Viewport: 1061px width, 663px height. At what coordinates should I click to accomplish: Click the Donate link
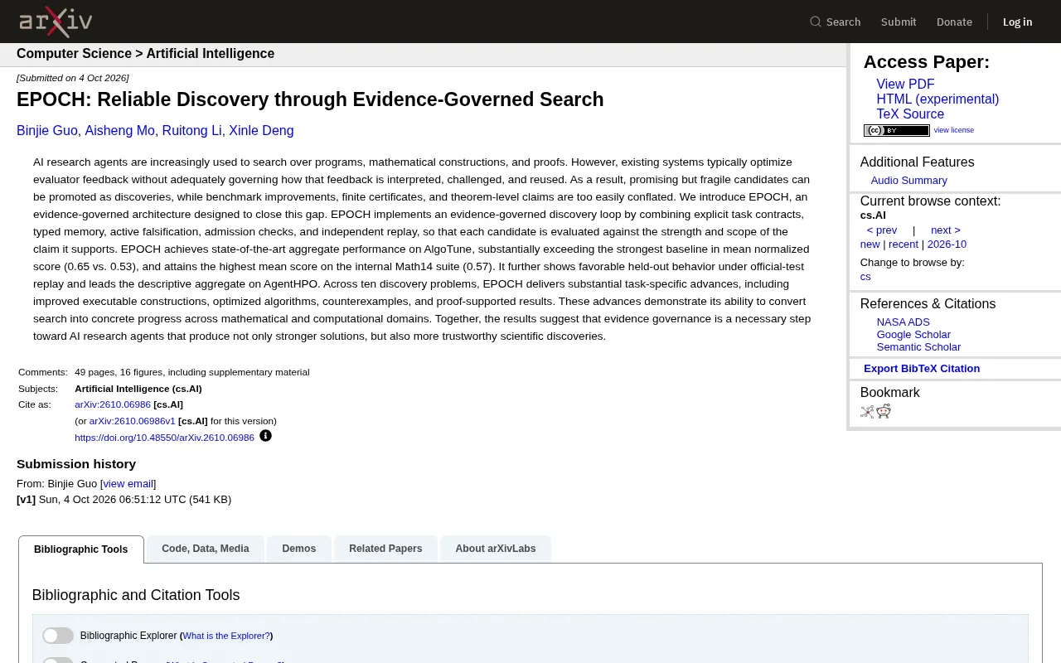coord(954,22)
